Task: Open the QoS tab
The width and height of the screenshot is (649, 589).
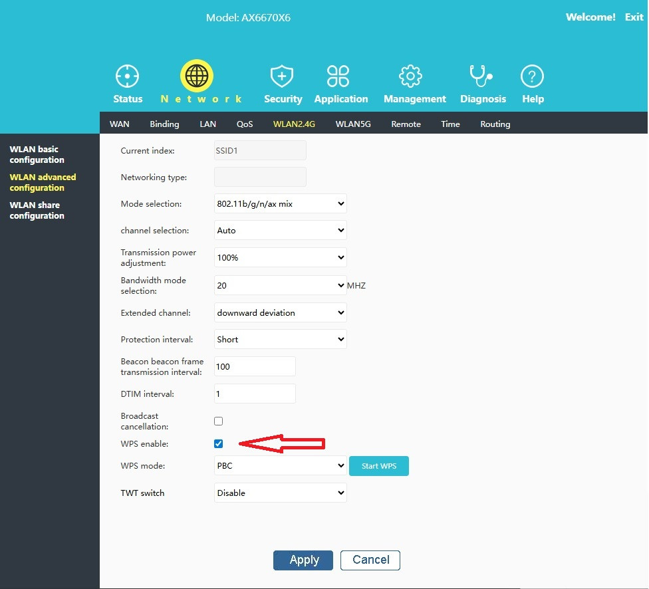Action: click(x=245, y=124)
